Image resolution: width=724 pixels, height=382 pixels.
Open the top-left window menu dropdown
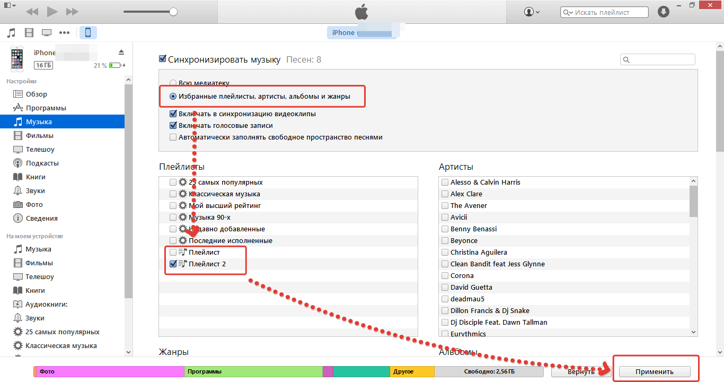tap(10, 5)
